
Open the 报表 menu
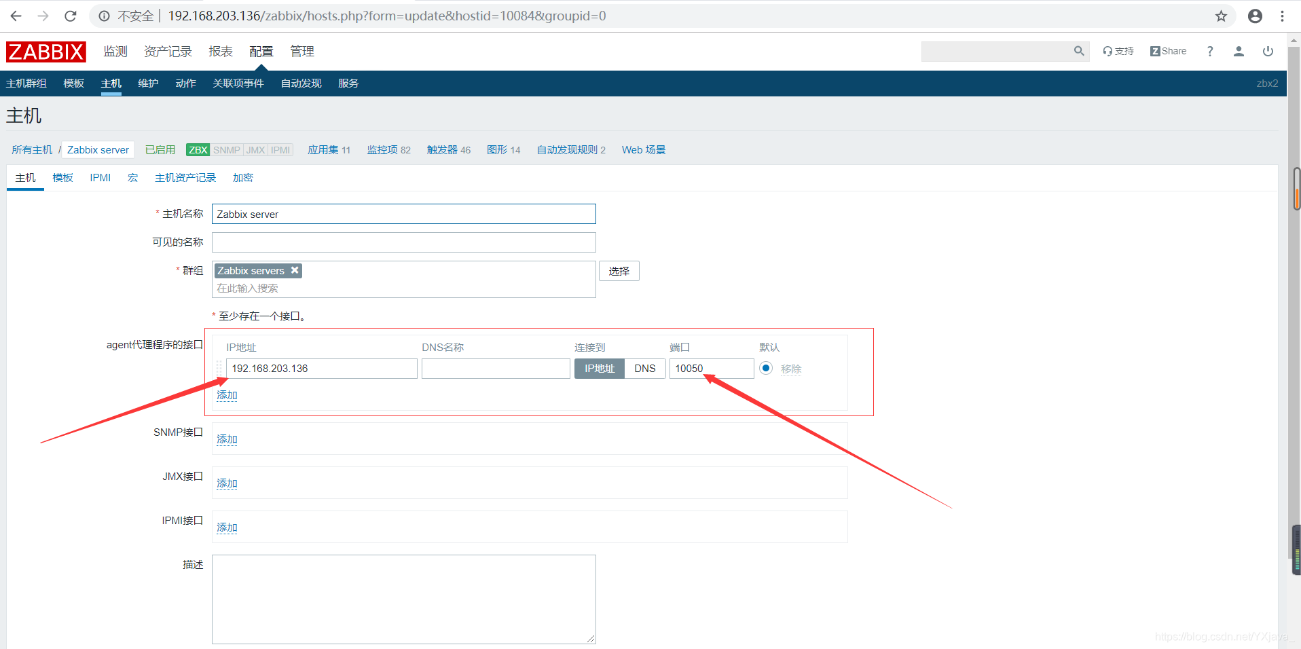tap(221, 52)
